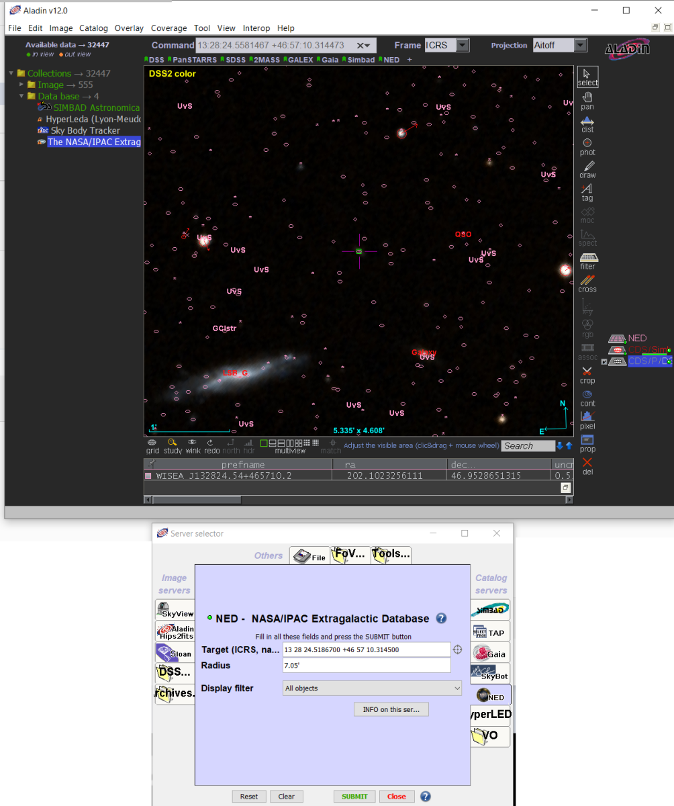Click the del delete tool
Image resolution: width=674 pixels, height=806 pixels.
[587, 466]
